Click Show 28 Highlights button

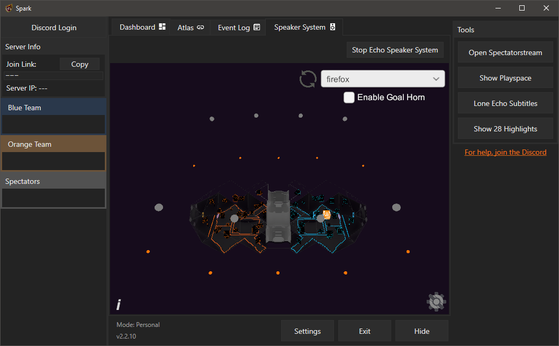point(505,129)
